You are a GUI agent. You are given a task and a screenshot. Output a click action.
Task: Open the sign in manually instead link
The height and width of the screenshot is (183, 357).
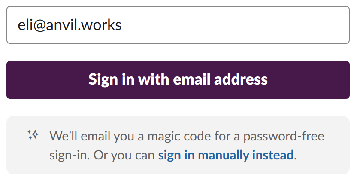[x=226, y=155]
